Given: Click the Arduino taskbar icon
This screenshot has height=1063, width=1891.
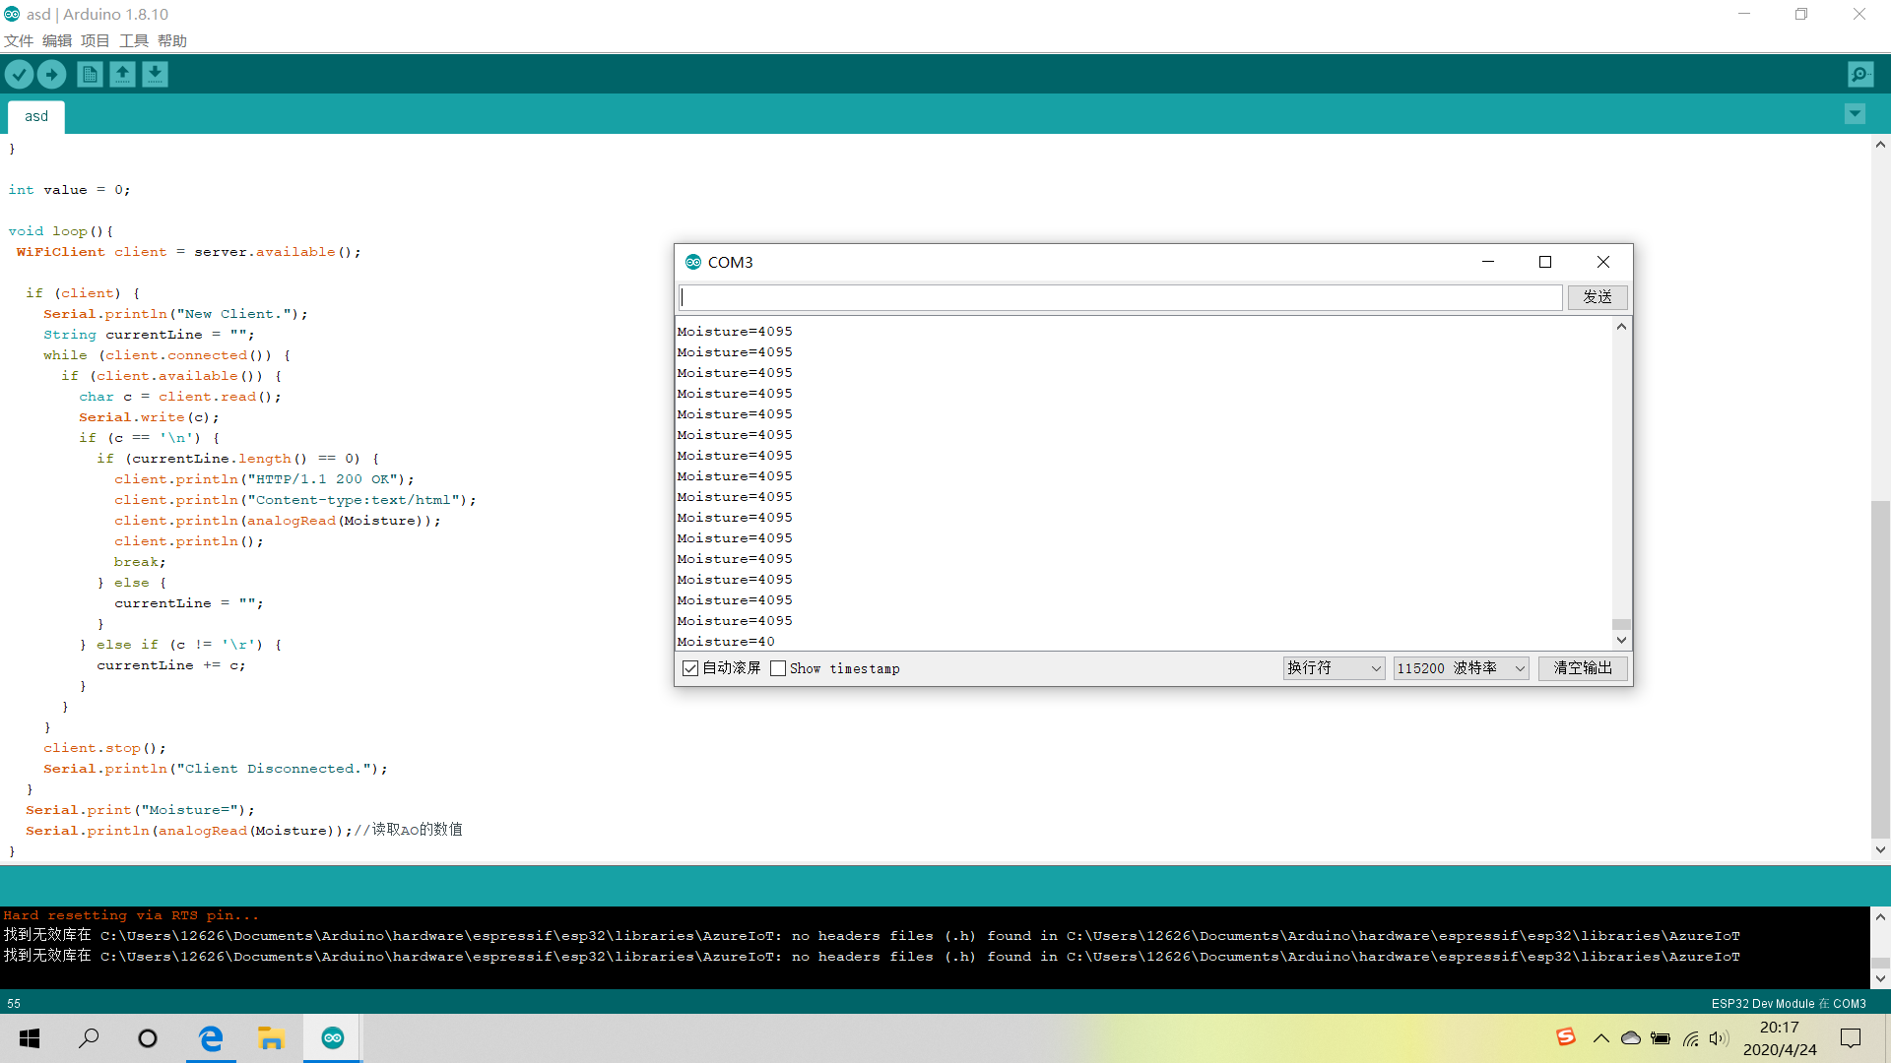Looking at the screenshot, I should (x=333, y=1038).
